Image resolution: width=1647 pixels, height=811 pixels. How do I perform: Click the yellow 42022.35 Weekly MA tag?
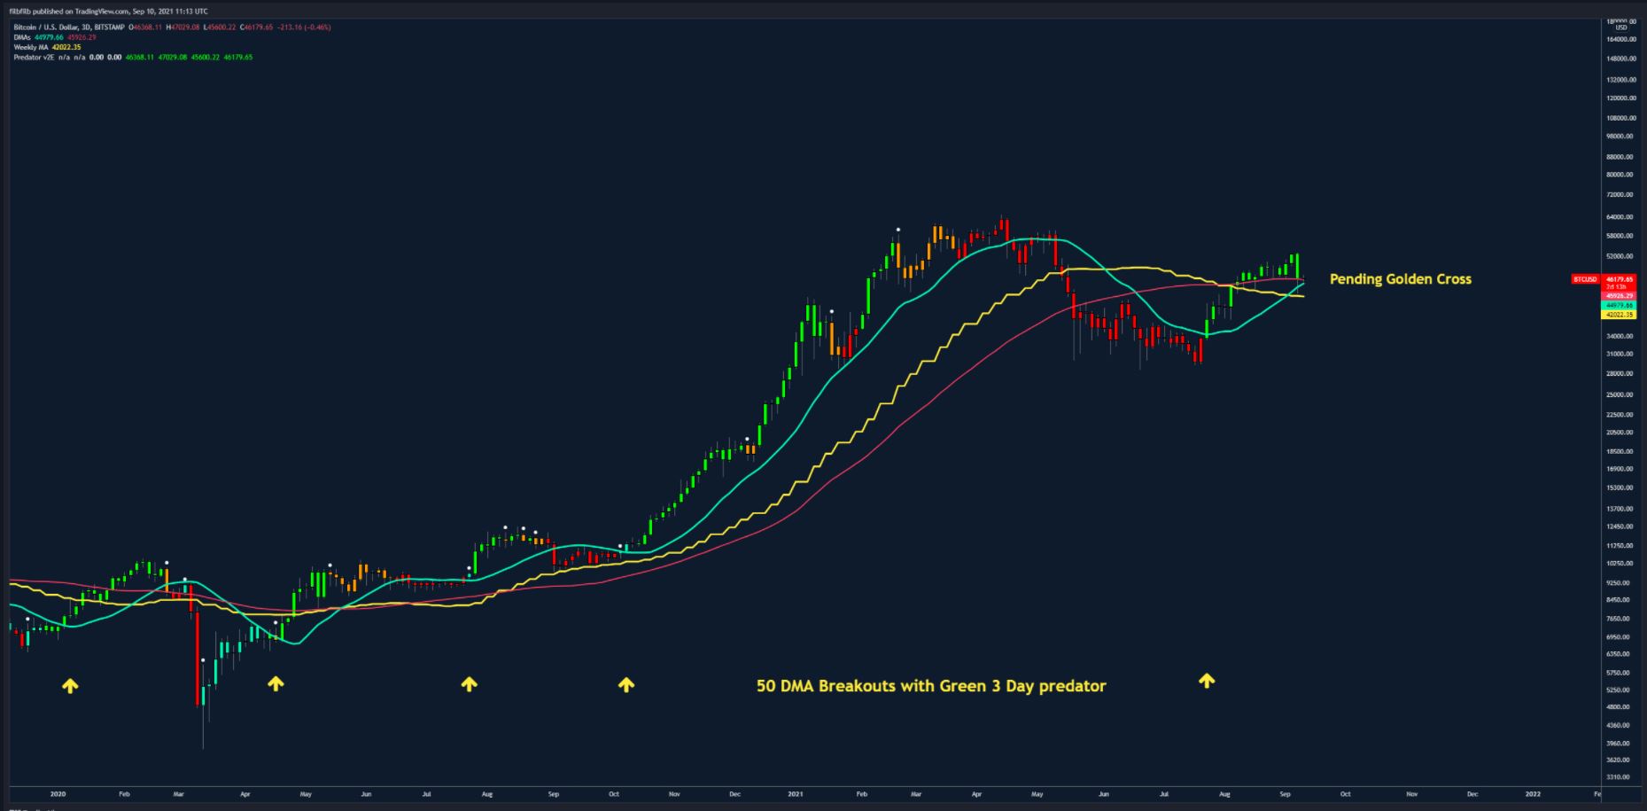pyautogui.click(x=1623, y=315)
